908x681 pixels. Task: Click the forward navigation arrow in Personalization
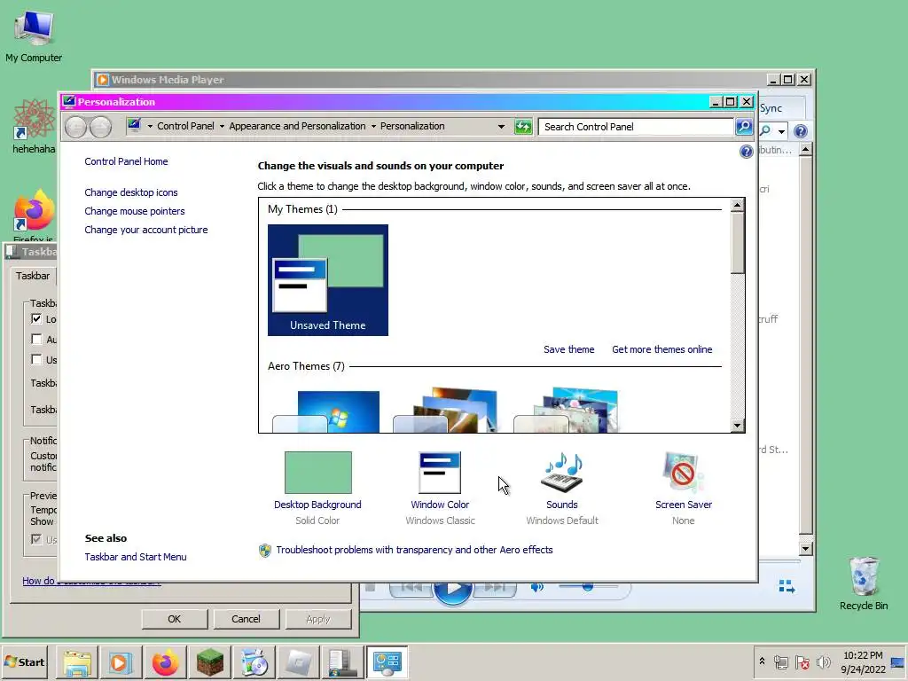100,127
